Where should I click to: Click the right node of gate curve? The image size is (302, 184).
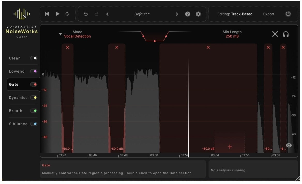(x=166, y=36)
